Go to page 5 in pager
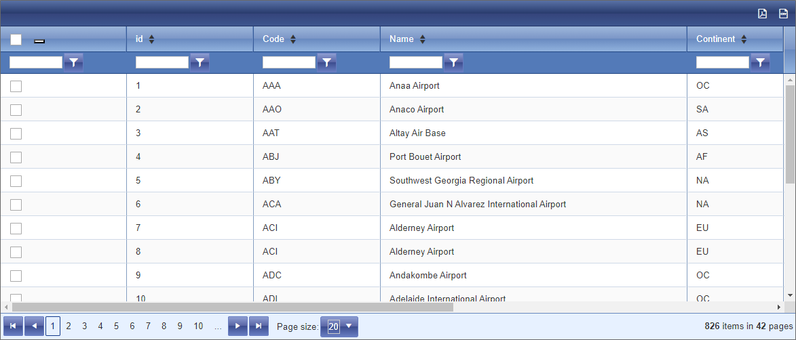This screenshot has height=340, width=796. (116, 326)
